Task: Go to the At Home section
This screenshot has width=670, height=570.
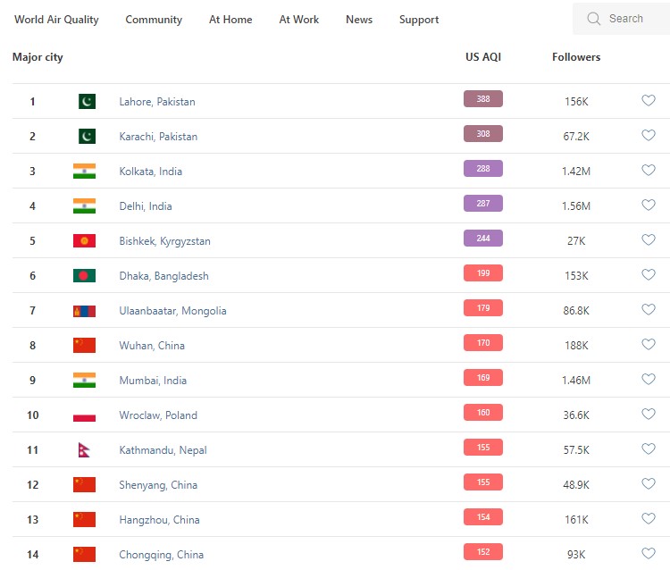Action: point(230,20)
